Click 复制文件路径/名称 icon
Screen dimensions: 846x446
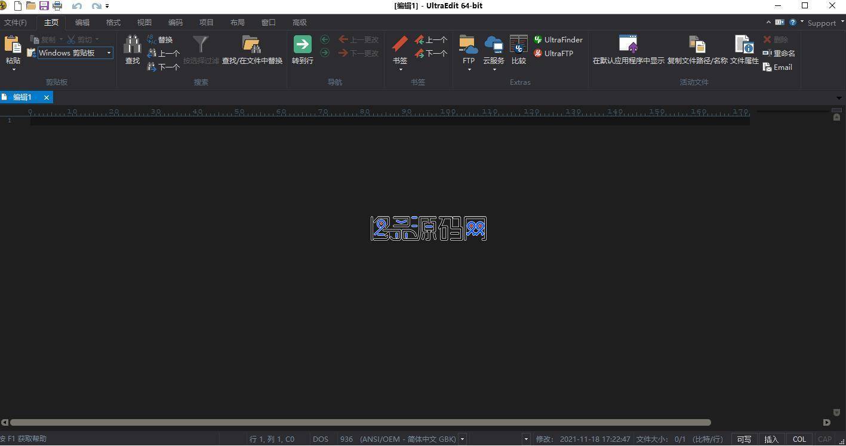point(697,44)
